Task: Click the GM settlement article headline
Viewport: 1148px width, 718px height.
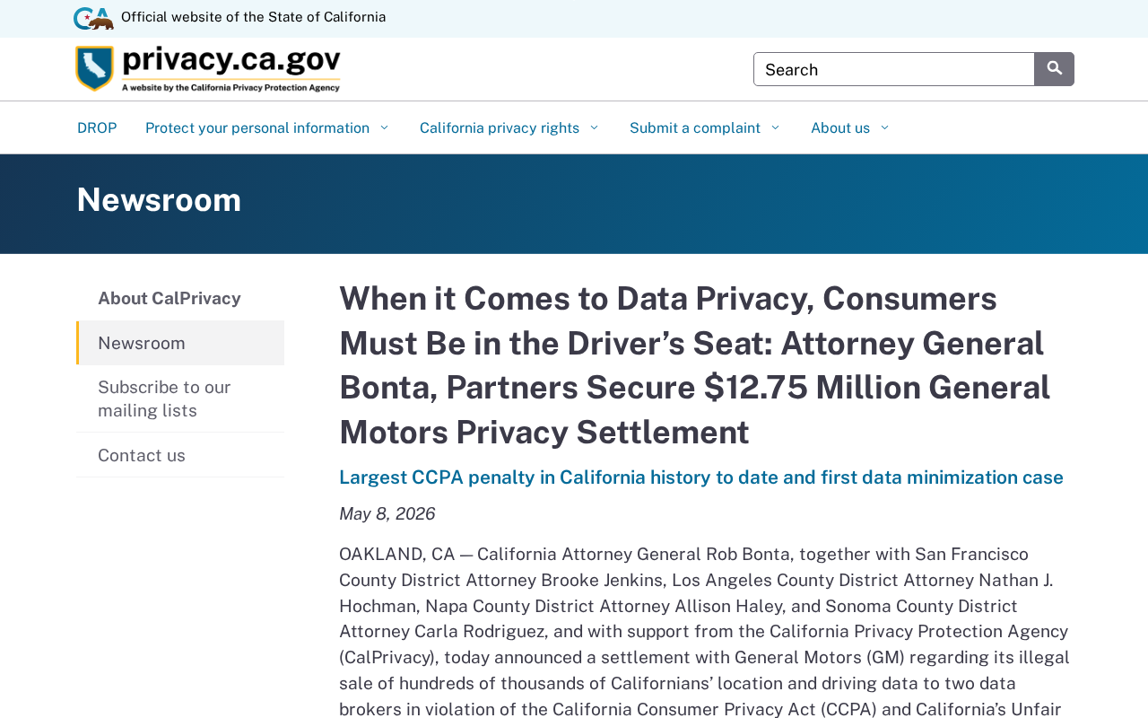Action: pos(695,365)
